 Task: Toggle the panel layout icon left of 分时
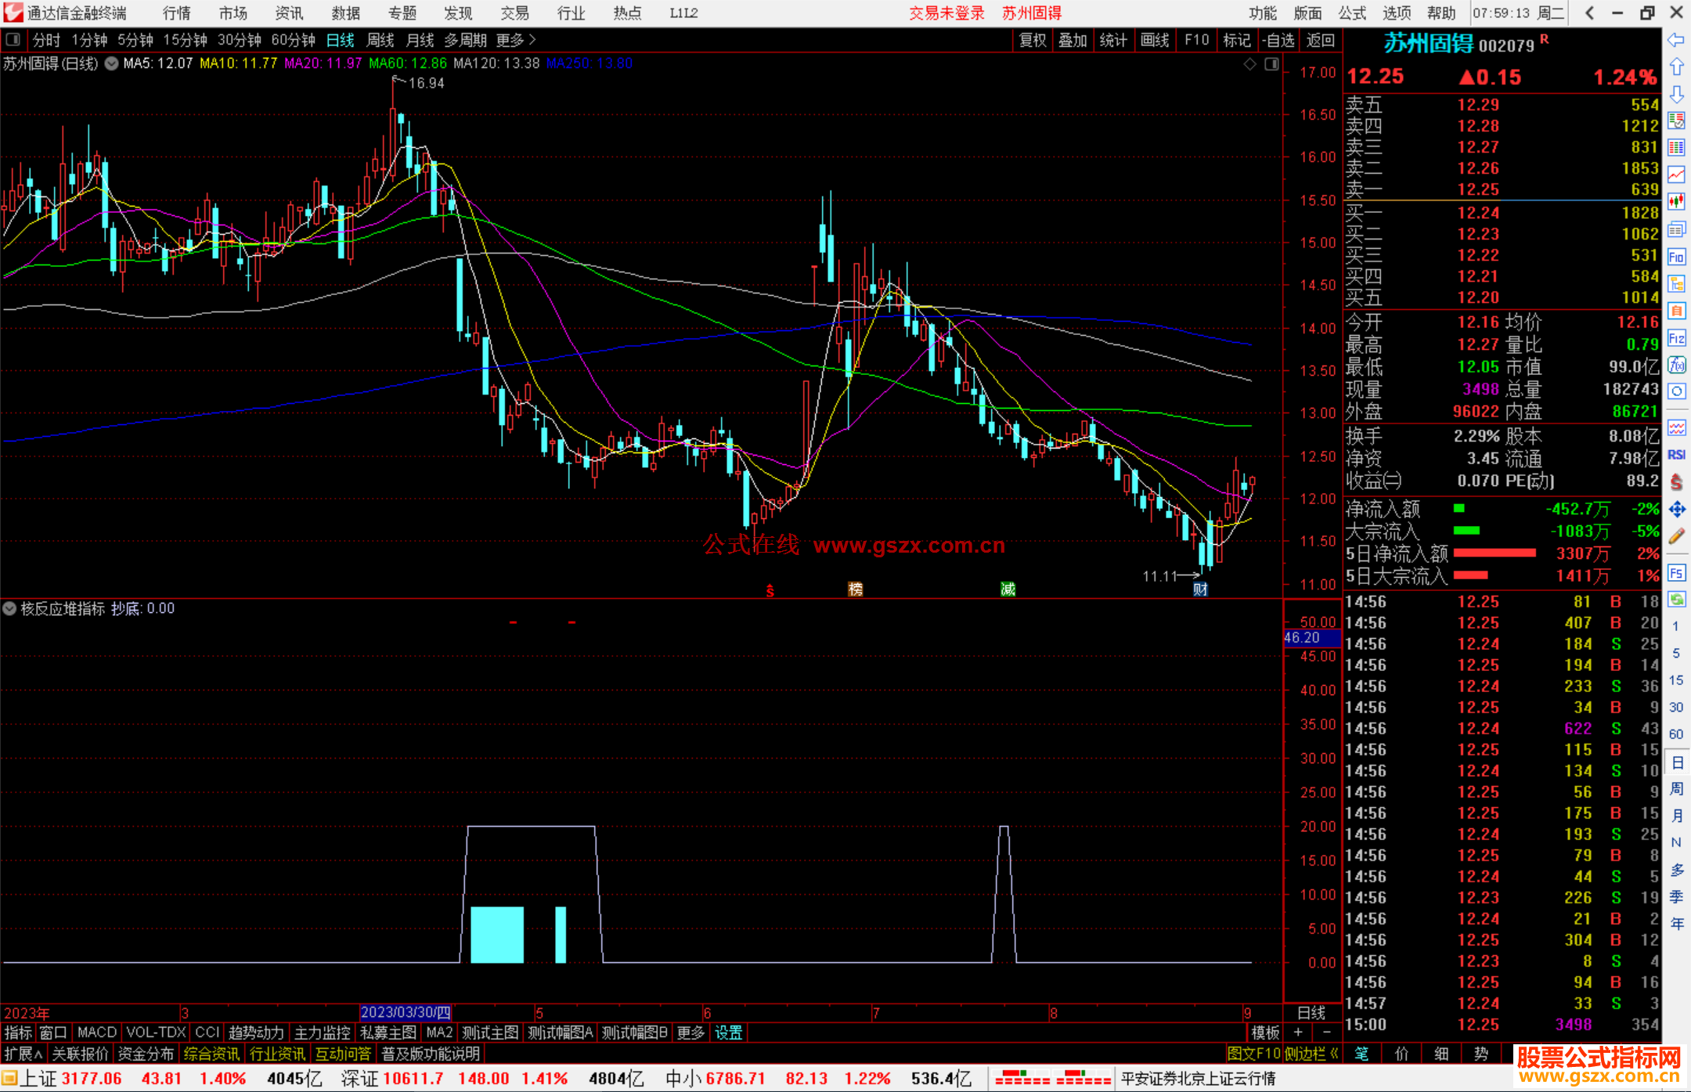[x=13, y=40]
